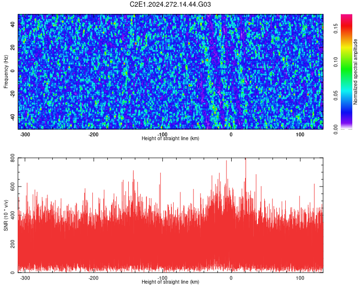Click the 200 tick on the SNR axis
Image resolution: width=359 pixels, height=287 pixels.
click(12, 244)
